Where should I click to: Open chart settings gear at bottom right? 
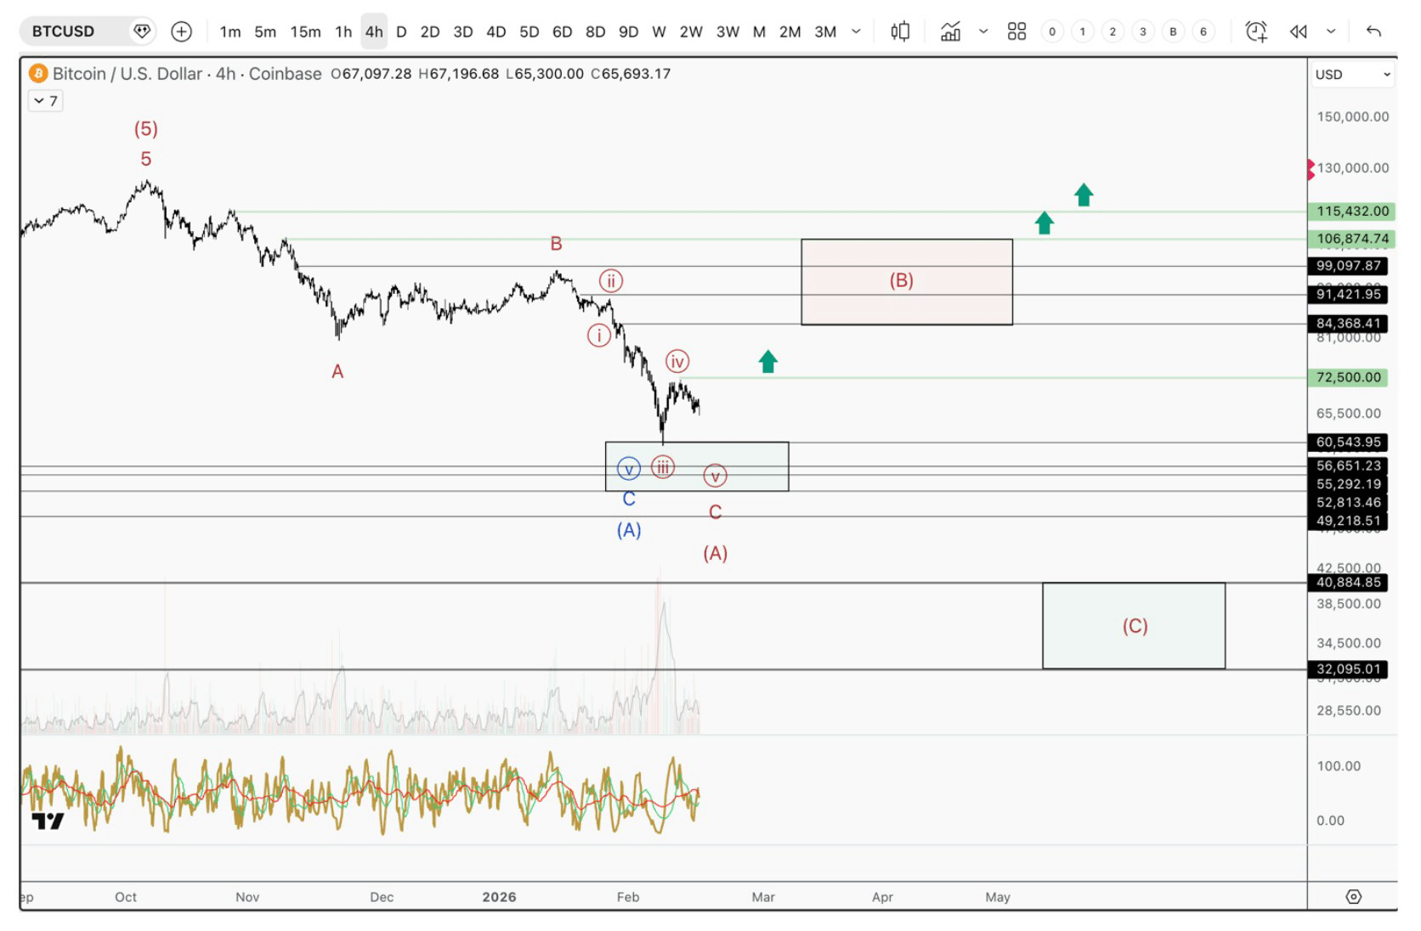[x=1355, y=896]
